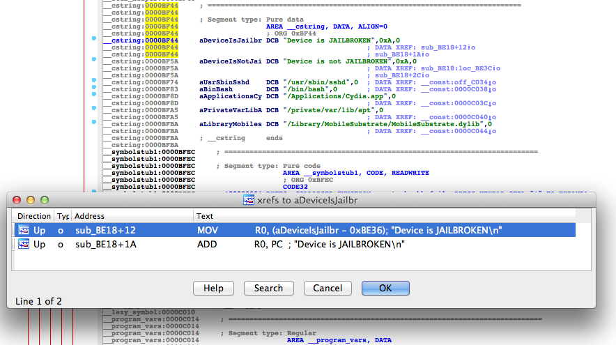Click the blue marker dot beside aDeviceIsJailbr
Viewport: 616px width, 345px height.
point(94,40)
